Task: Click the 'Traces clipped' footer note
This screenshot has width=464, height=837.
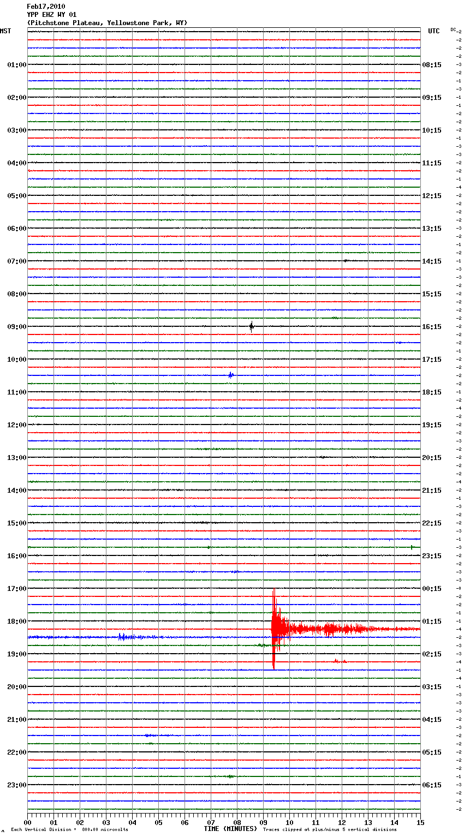Action: [330, 830]
